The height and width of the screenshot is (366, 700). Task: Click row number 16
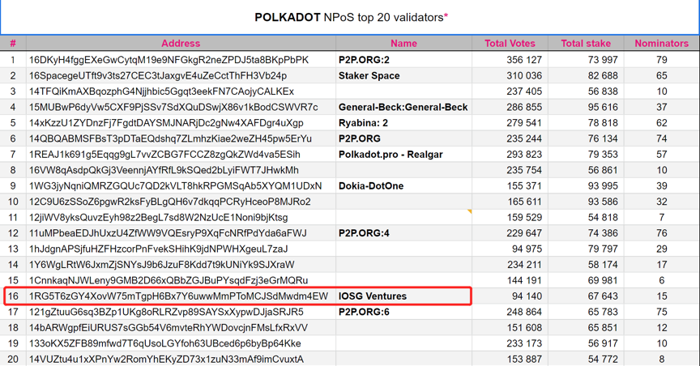[x=13, y=296]
